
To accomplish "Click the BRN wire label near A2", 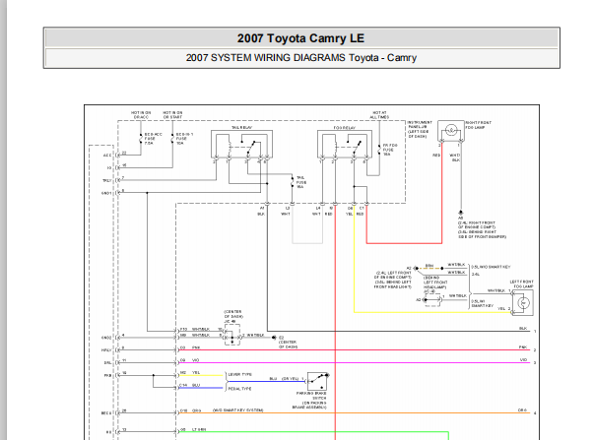I will [x=429, y=266].
